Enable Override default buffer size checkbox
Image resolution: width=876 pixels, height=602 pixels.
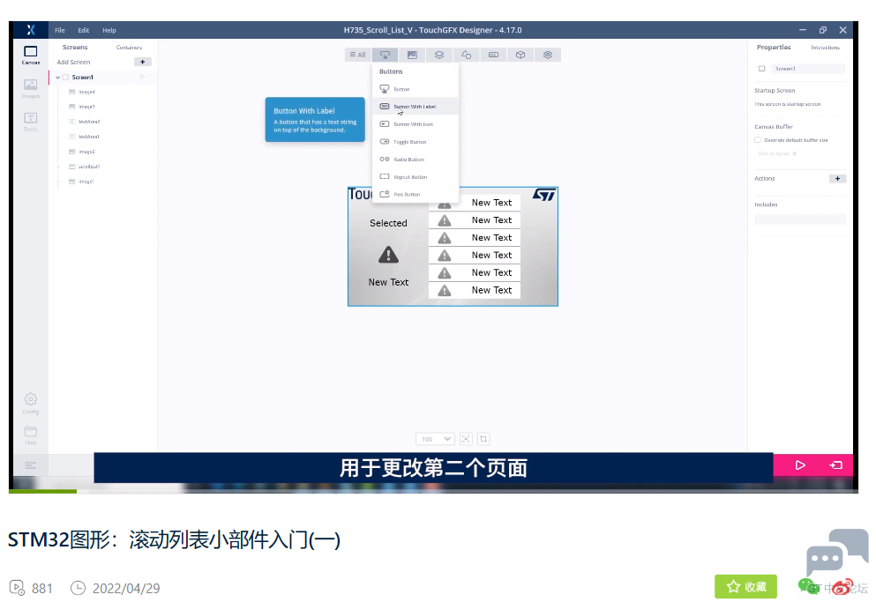758,140
